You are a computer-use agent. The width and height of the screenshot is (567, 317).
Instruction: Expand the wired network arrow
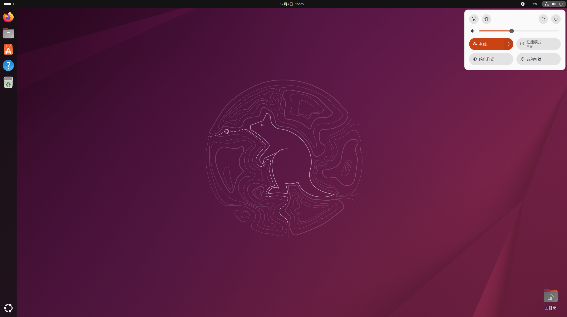pos(509,44)
